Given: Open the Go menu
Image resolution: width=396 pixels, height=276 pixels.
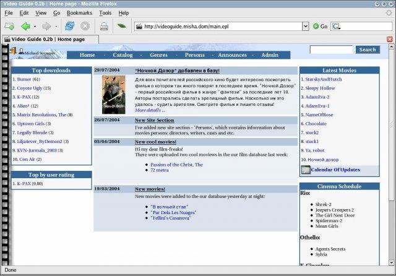Looking at the screenshot, I should 56,13.
